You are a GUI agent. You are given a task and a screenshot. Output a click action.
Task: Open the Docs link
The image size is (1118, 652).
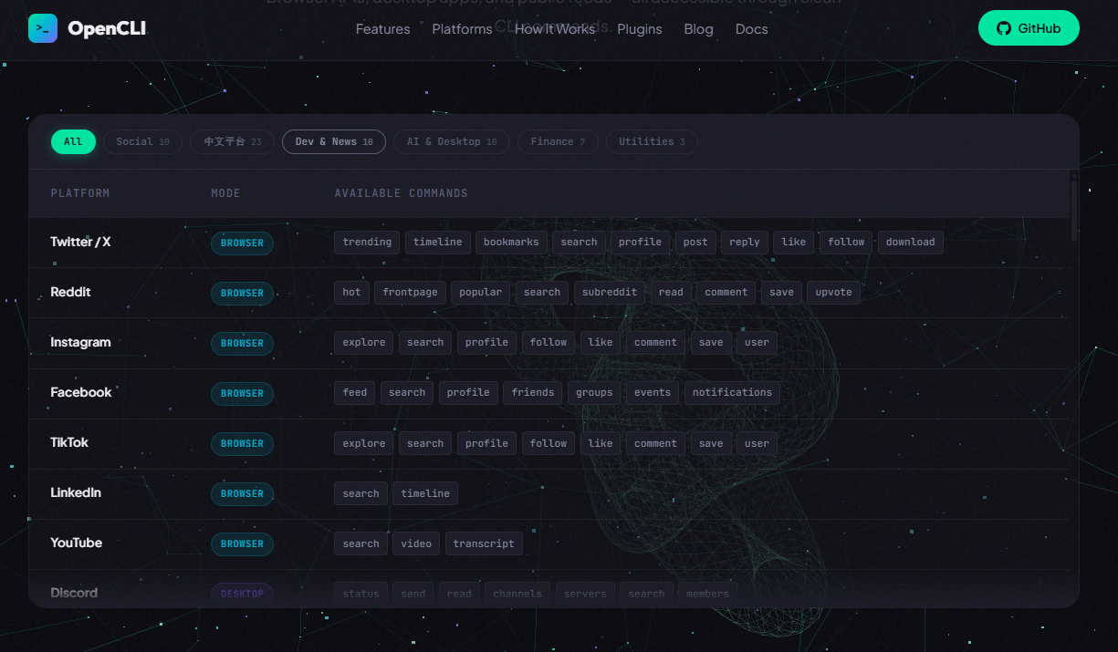coord(751,29)
